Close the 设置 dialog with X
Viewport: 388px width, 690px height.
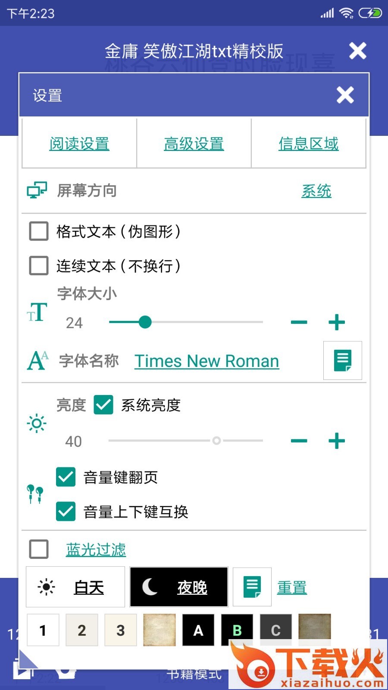[345, 95]
